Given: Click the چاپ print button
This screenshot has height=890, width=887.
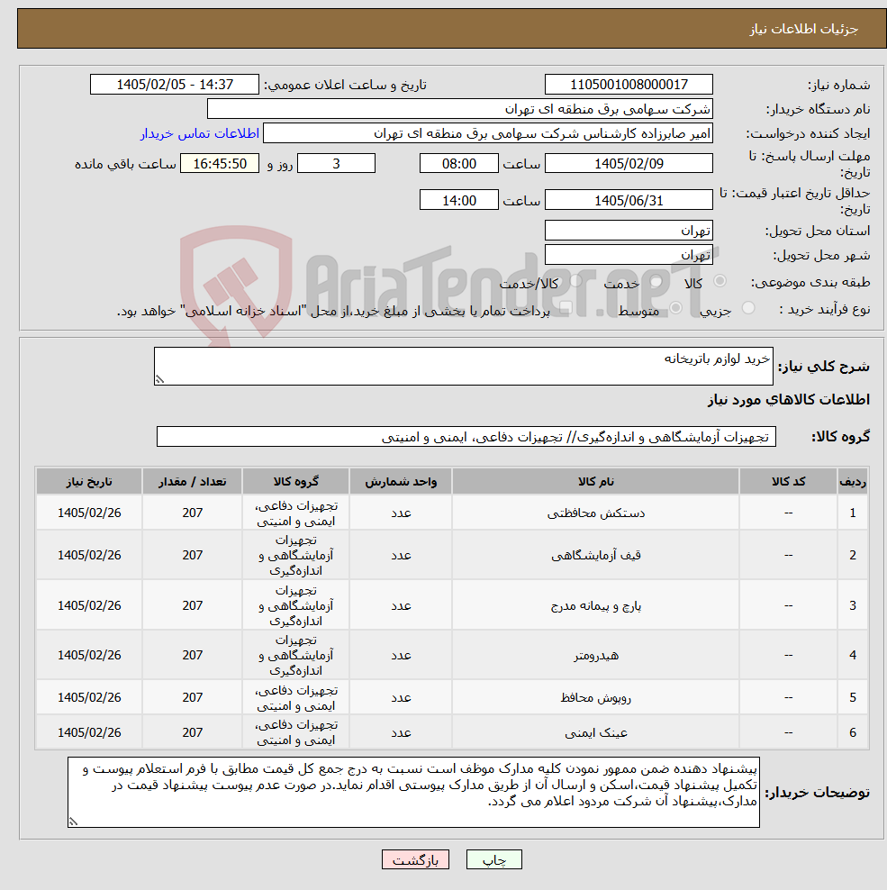Looking at the screenshot, I should pyautogui.click(x=493, y=860).
